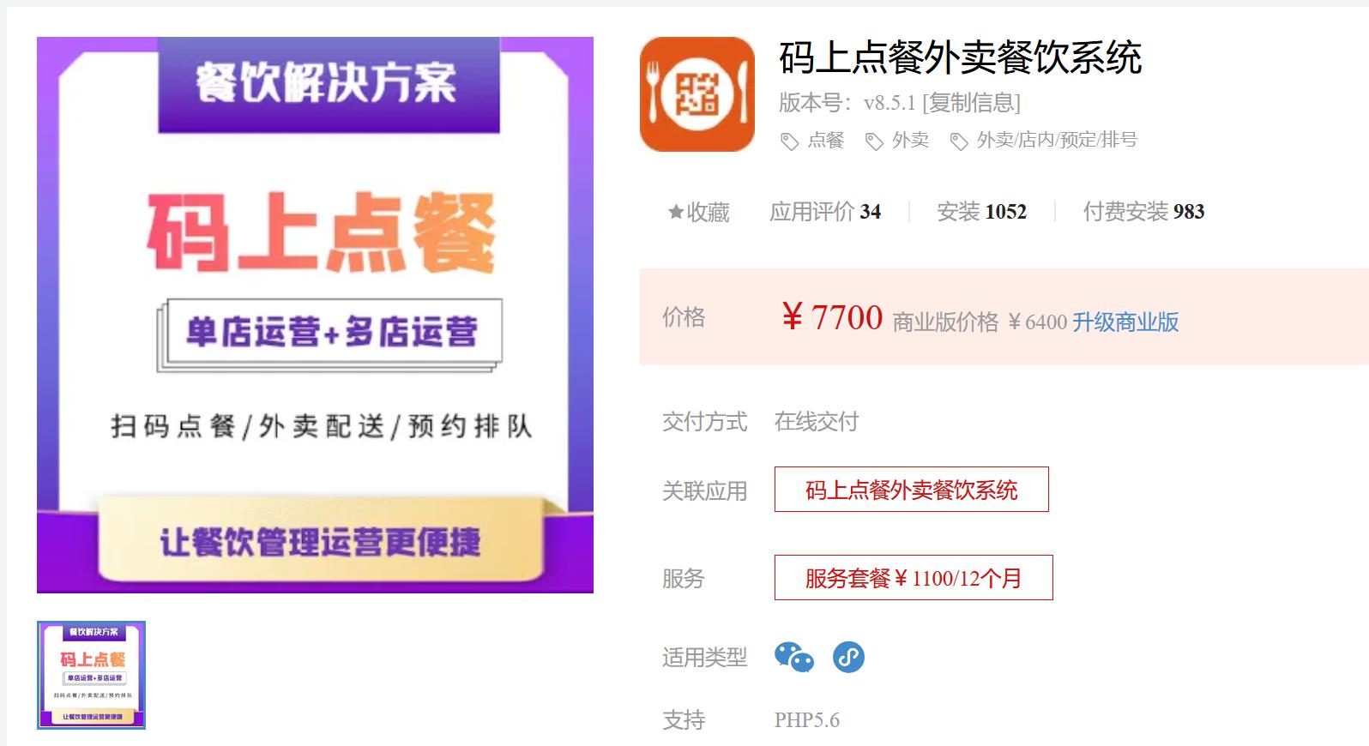View 应用评价 34 reviews
The height and width of the screenshot is (746, 1369).
(825, 212)
